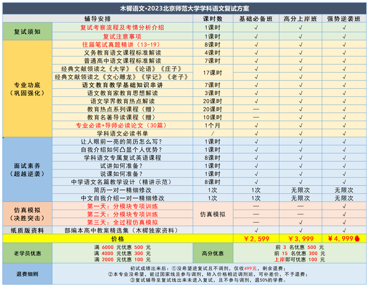Select 学科语文专属复试英语课程 cell
Viewport: 369px width, 287px height.
[x=123, y=158]
